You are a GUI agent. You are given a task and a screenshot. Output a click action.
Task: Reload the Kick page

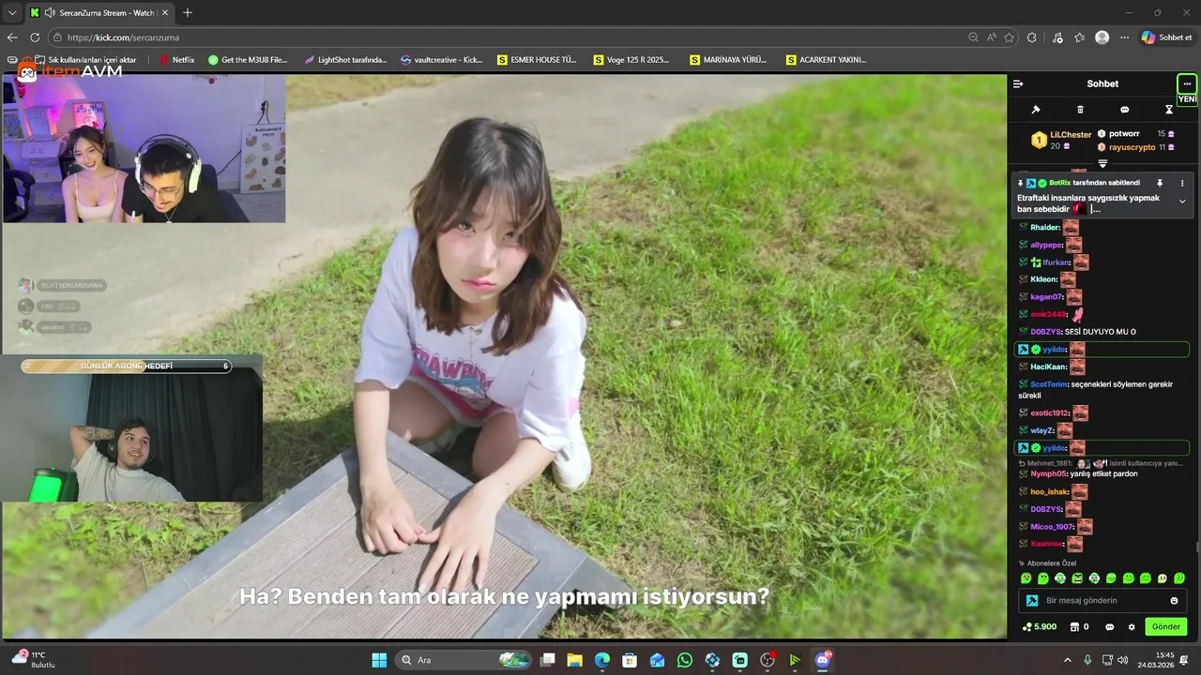point(35,37)
